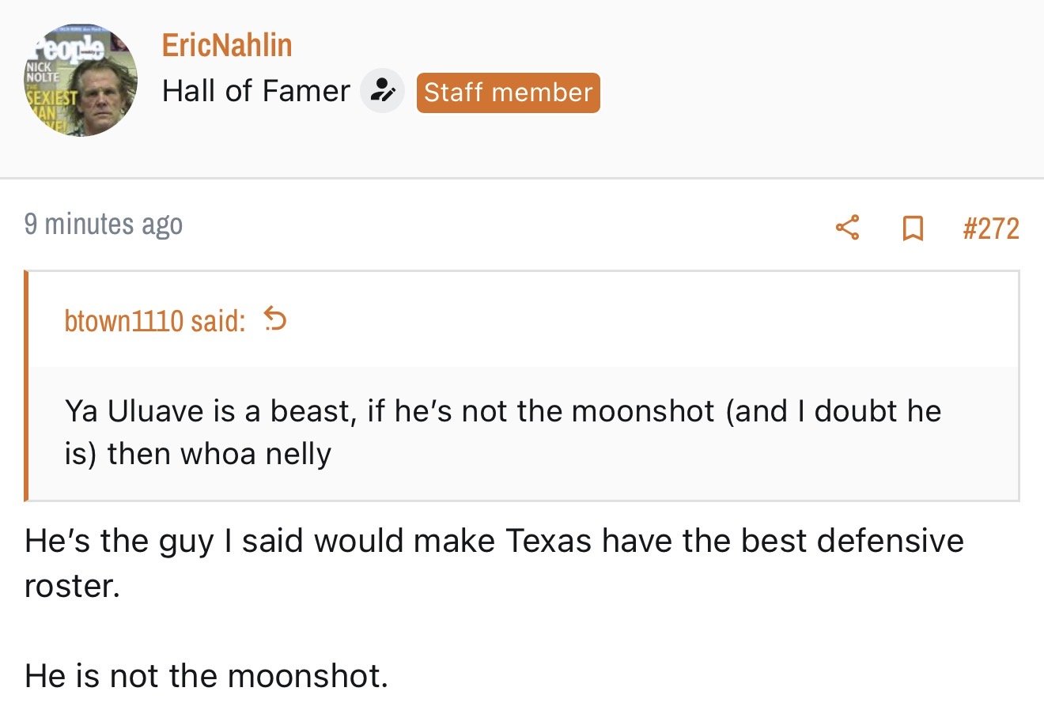
Task: Click the Staff member badge
Action: 508,93
